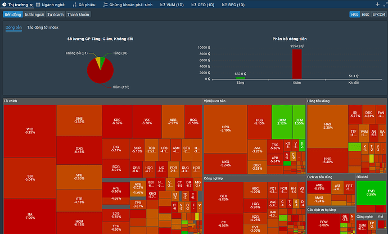Switch exchange to HNX
Screen dimensions: 388x234
coord(366,15)
